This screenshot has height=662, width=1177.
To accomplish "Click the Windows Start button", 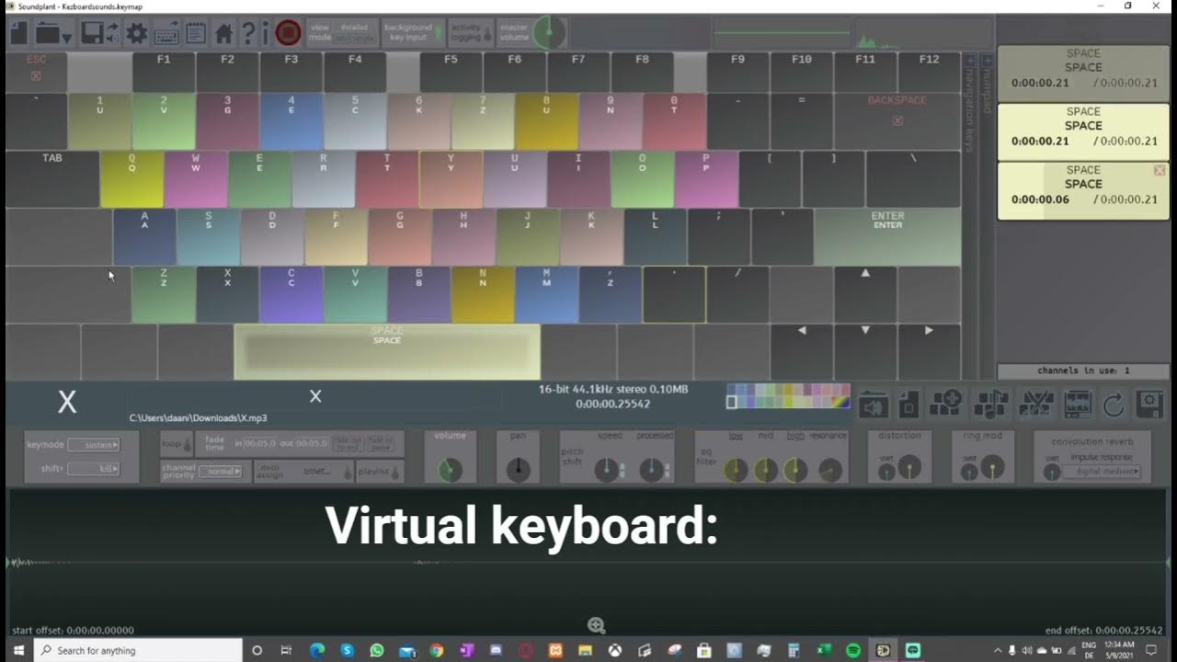I will [17, 650].
